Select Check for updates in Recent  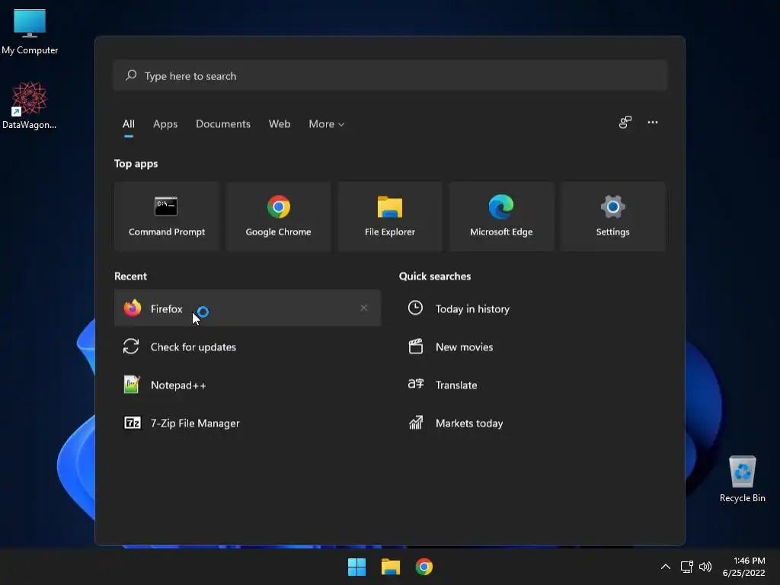pos(248,347)
